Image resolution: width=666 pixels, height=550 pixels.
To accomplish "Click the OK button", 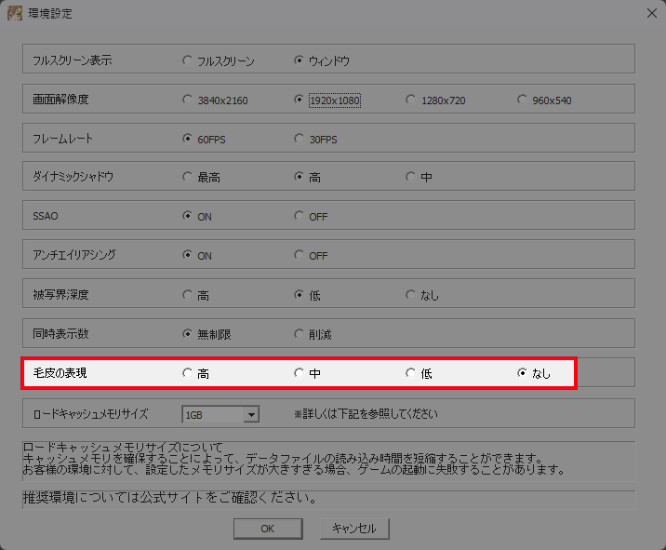I will [x=267, y=529].
